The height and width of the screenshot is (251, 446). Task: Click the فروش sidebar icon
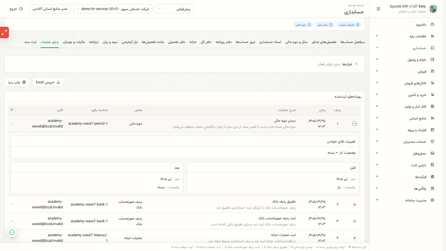432,71
